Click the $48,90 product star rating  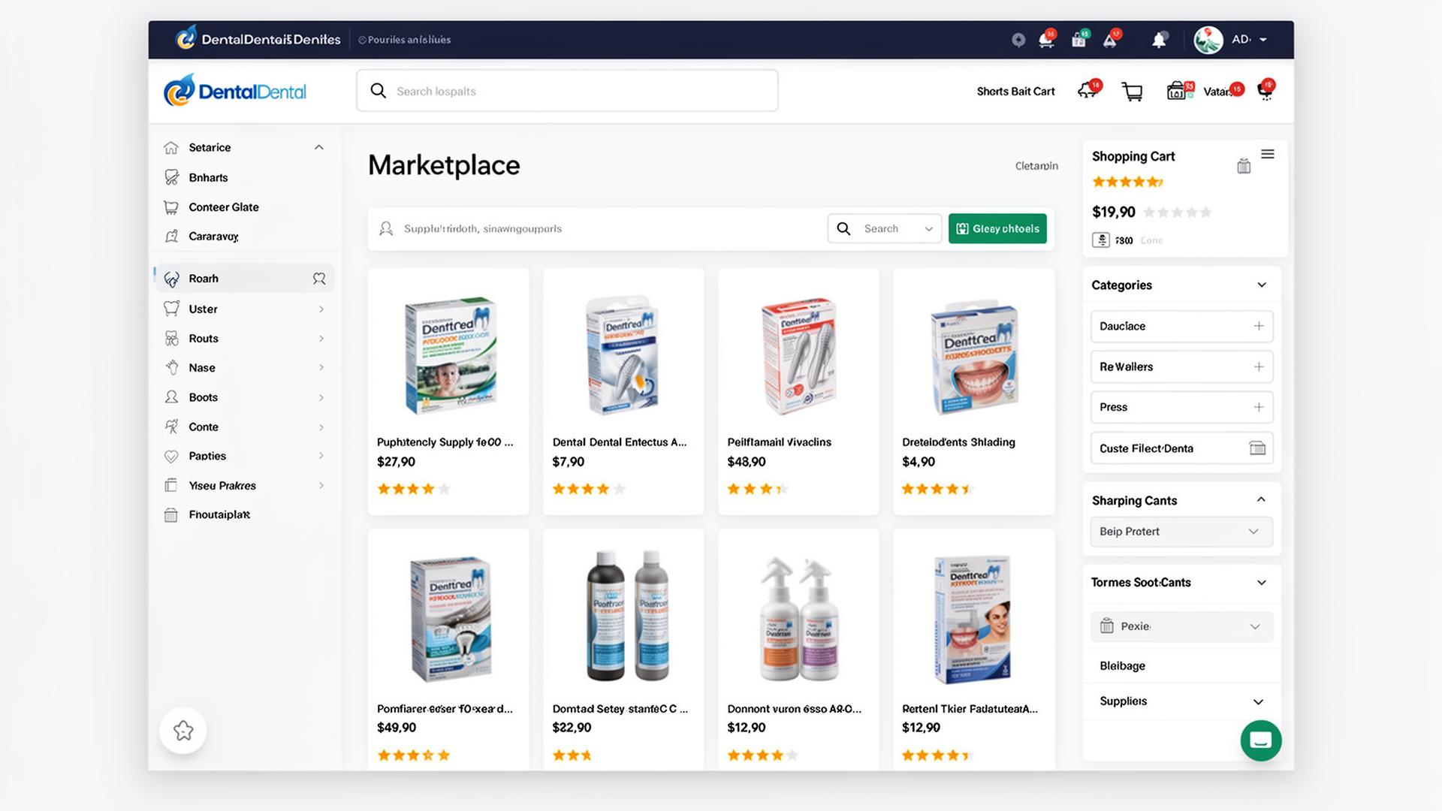tap(757, 489)
